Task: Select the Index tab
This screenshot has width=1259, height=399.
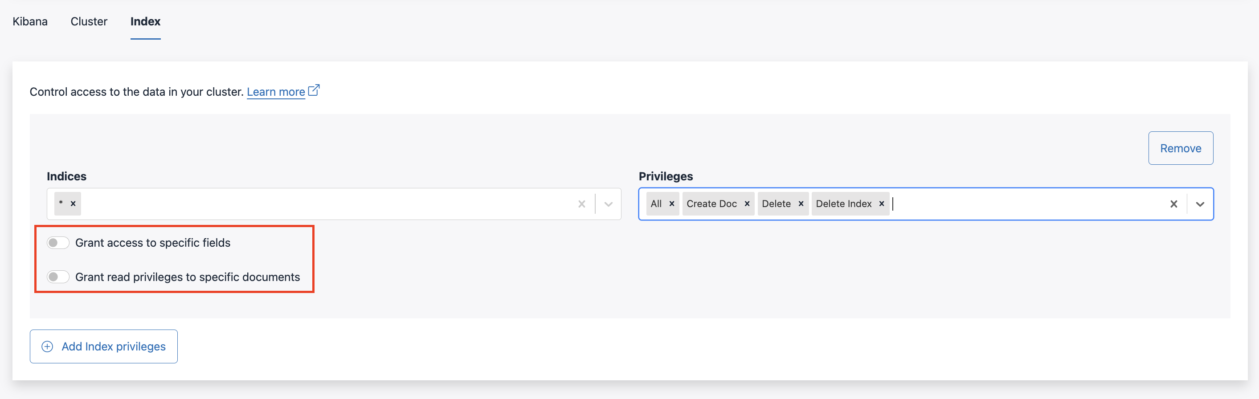Action: point(145,21)
